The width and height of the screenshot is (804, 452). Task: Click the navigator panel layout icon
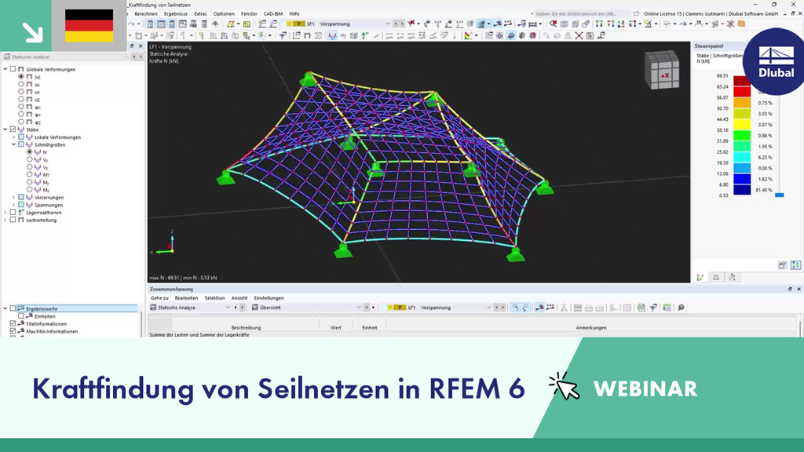(150, 24)
